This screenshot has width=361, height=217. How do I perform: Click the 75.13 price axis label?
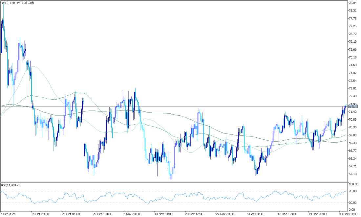(353, 58)
